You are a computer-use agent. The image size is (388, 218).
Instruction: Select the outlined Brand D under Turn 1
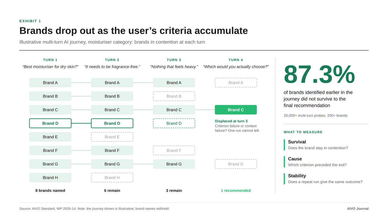50,123
